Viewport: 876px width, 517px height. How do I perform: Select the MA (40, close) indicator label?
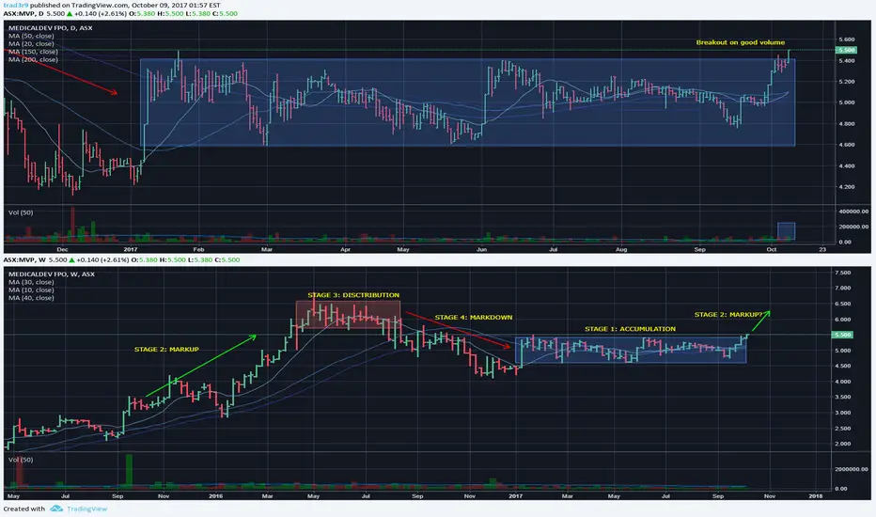coord(31,298)
